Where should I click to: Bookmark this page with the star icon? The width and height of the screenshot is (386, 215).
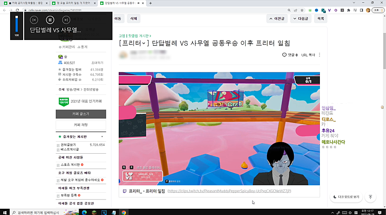[302, 10]
